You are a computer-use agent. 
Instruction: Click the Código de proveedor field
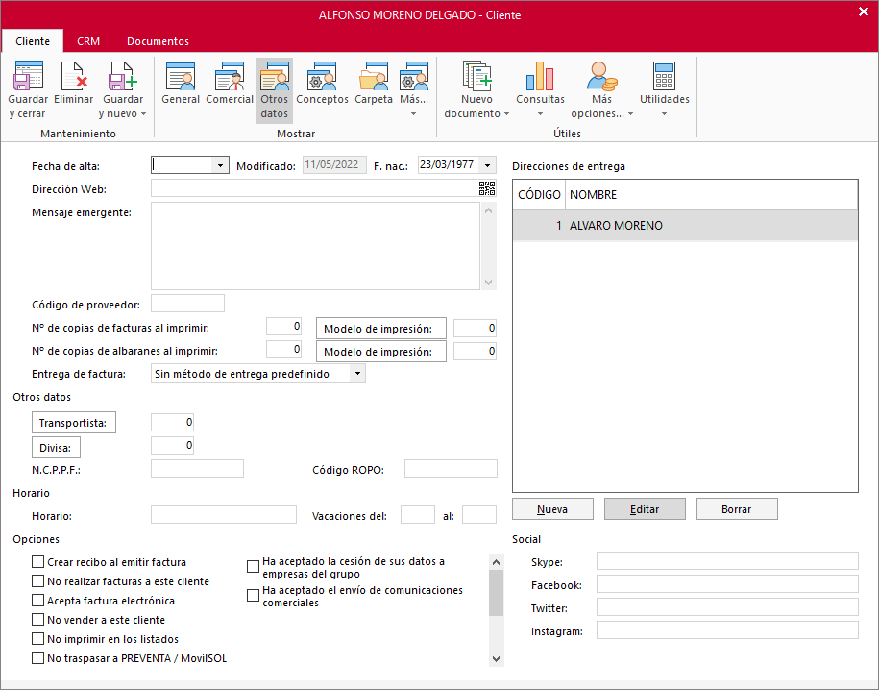tap(187, 303)
